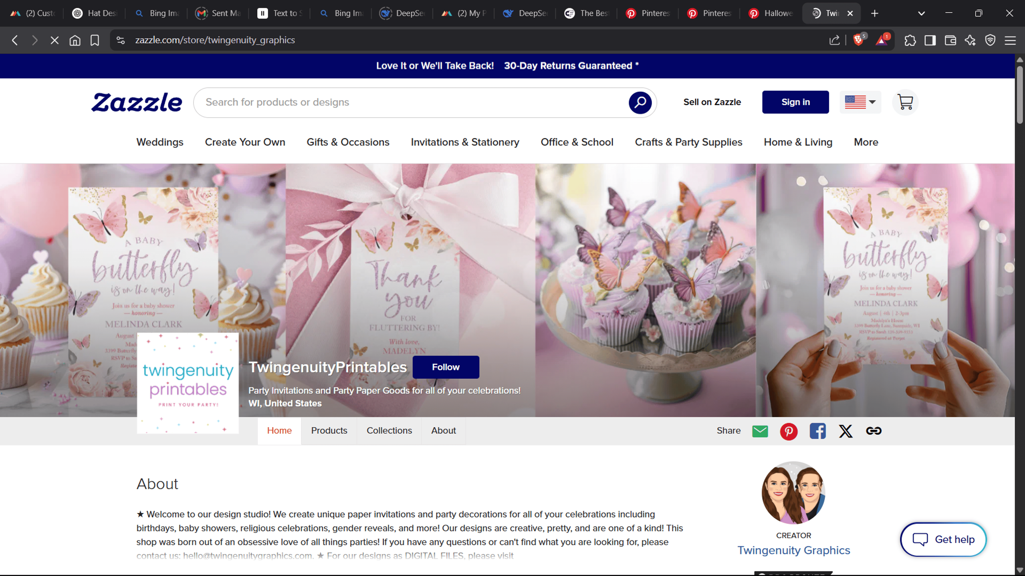Open browser extensions puzzle icon
Viewport: 1025px width, 576px height.
(x=910, y=40)
